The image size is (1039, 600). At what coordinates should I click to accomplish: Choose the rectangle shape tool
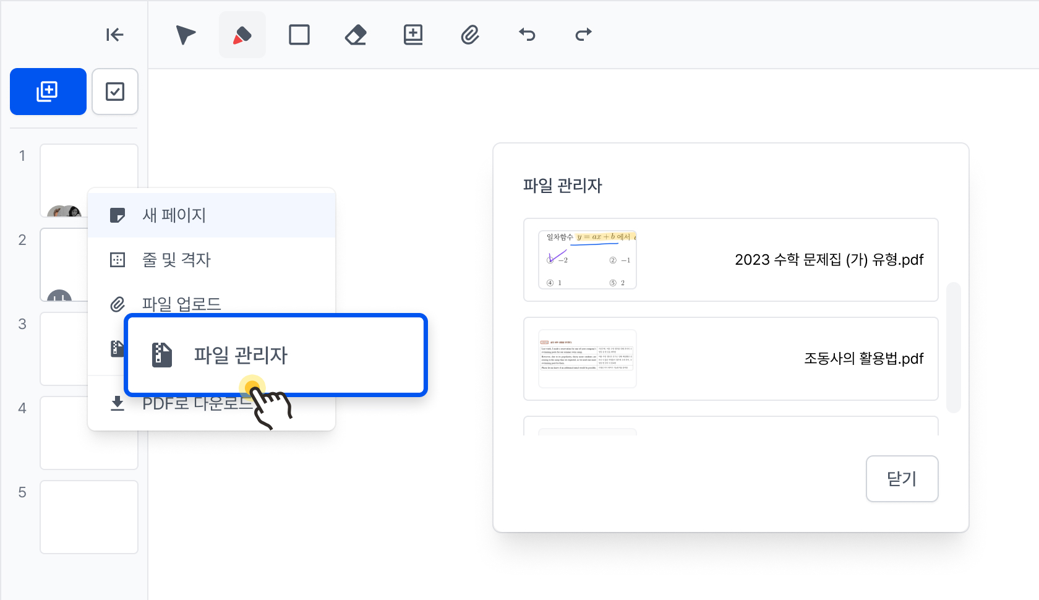299,35
